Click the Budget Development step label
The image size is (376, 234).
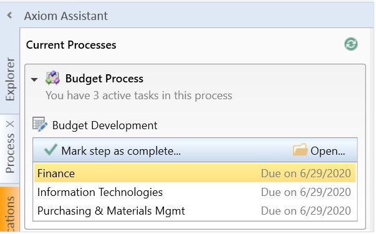pyautogui.click(x=105, y=125)
